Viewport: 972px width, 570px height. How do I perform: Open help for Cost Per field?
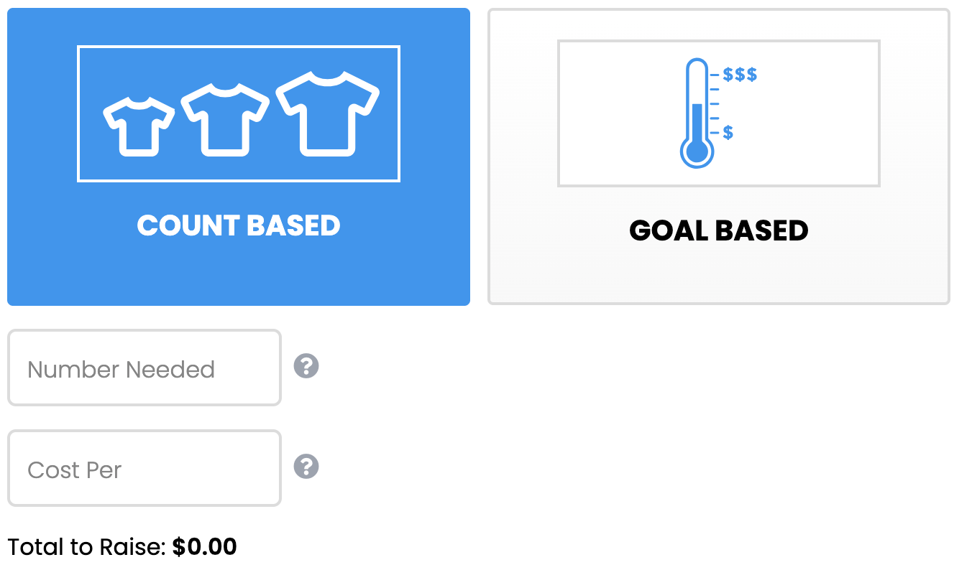coord(306,467)
